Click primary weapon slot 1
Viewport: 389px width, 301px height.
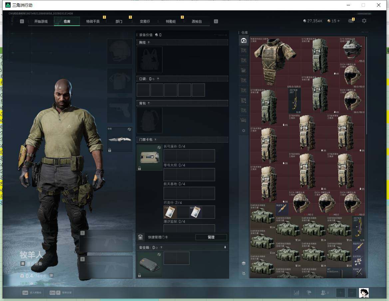point(106,241)
